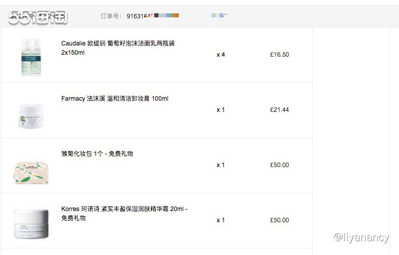The height and width of the screenshot is (255, 399).
Task: Click the order date in the header
Action: coord(38,16)
